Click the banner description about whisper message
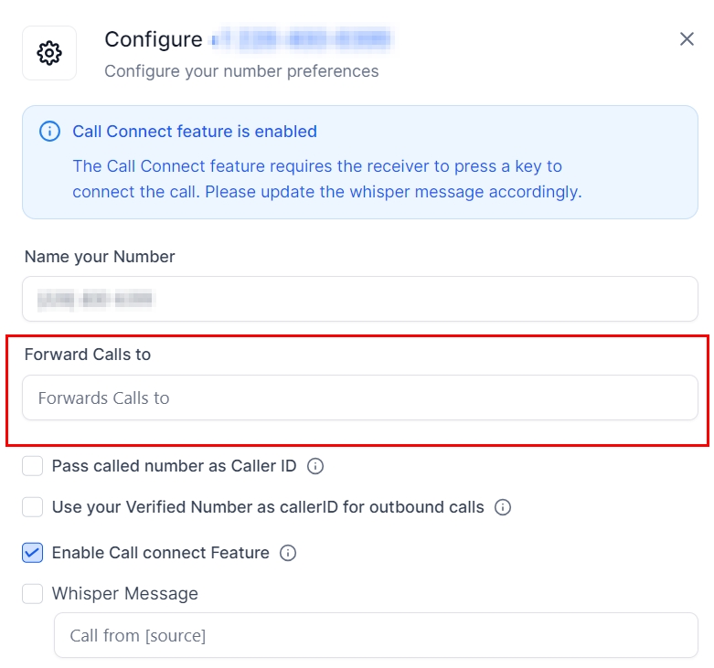714x668 pixels. click(x=326, y=179)
